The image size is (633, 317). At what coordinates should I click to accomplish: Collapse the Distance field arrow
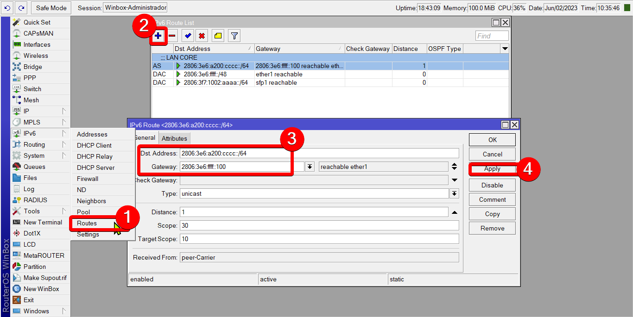(455, 212)
